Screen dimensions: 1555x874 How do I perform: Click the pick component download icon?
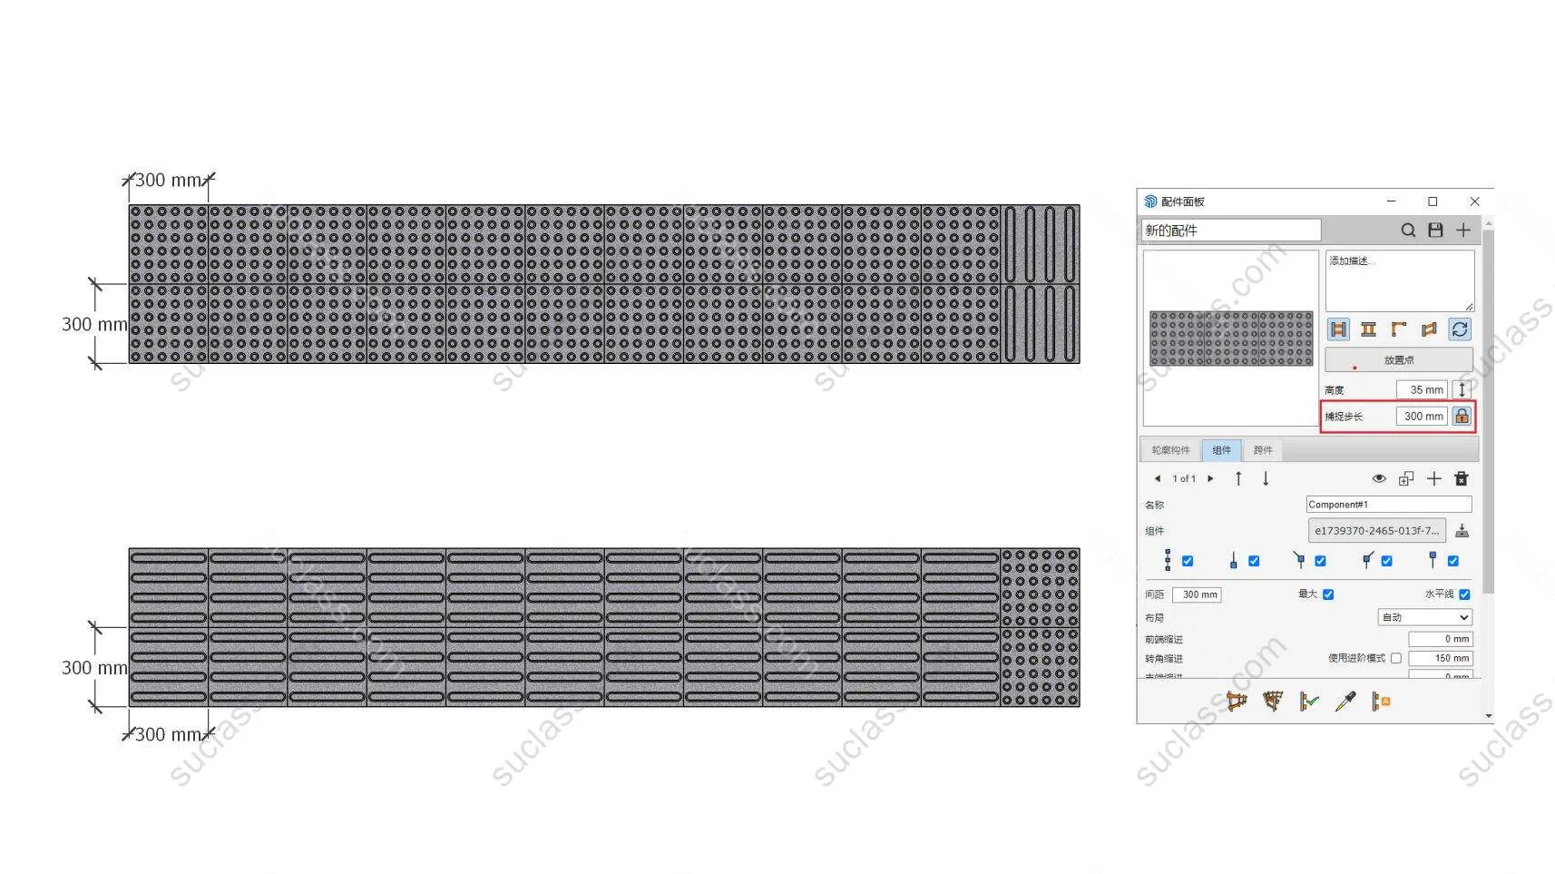pos(1462,531)
